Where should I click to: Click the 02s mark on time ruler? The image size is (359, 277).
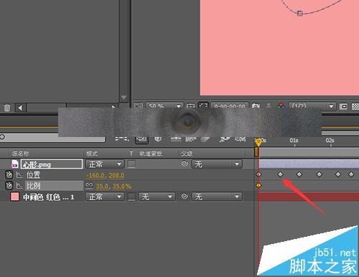[x=330, y=141]
